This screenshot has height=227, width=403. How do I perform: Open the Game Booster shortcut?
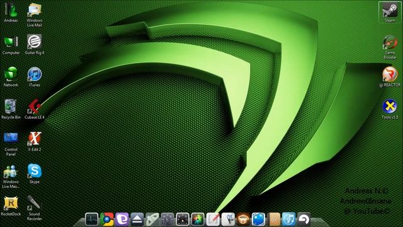(390, 42)
